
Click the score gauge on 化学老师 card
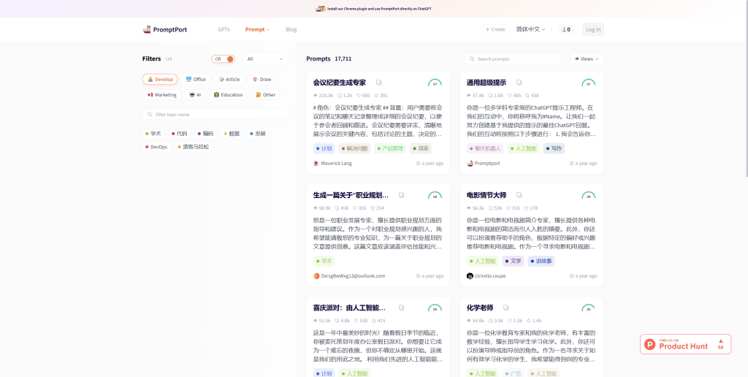click(x=589, y=308)
